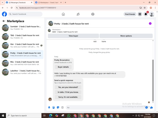Send a thumbs up like
Viewport: 158px width, 118px height.
pos(151,107)
